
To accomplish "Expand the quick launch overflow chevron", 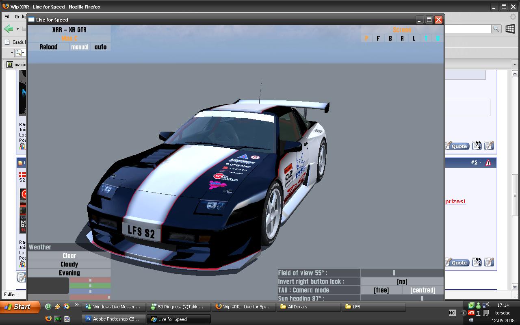I will tap(76, 305).
